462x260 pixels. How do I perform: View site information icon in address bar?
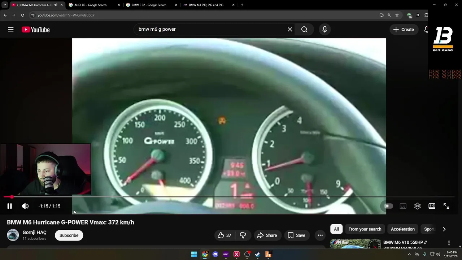coord(33,15)
